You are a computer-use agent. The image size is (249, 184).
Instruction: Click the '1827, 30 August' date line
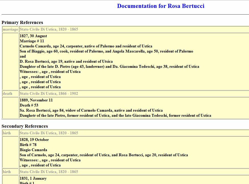pos(33,36)
